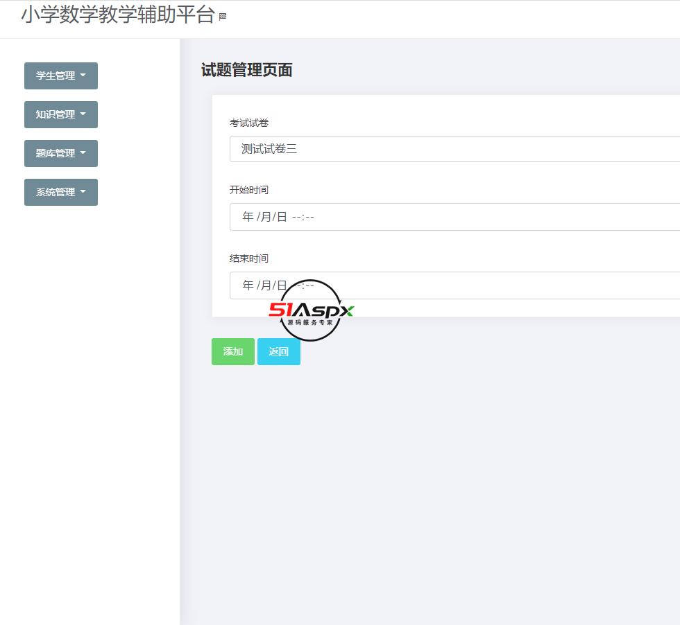
Task: Click the caret arrow on 系统管理 button
Action: click(x=83, y=193)
